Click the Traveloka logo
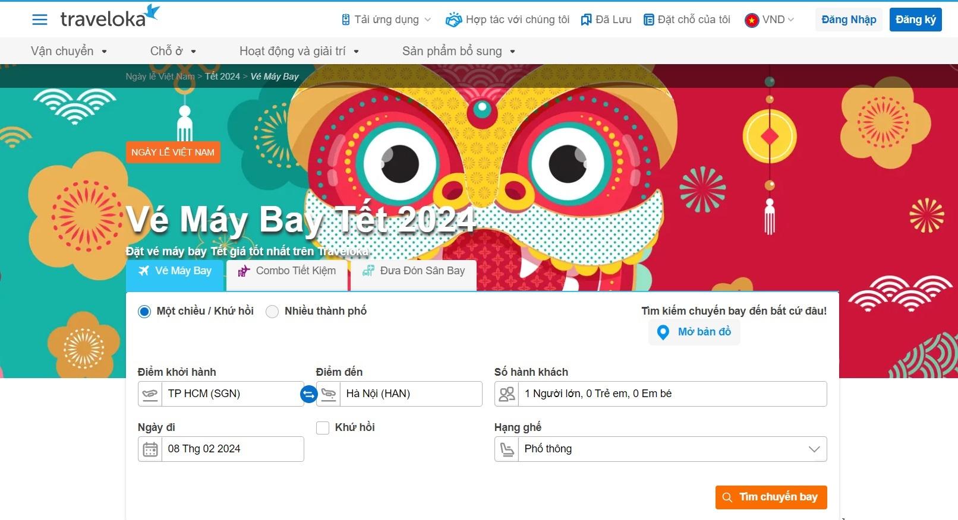Screen dimensions: 958x520 [x=110, y=17]
